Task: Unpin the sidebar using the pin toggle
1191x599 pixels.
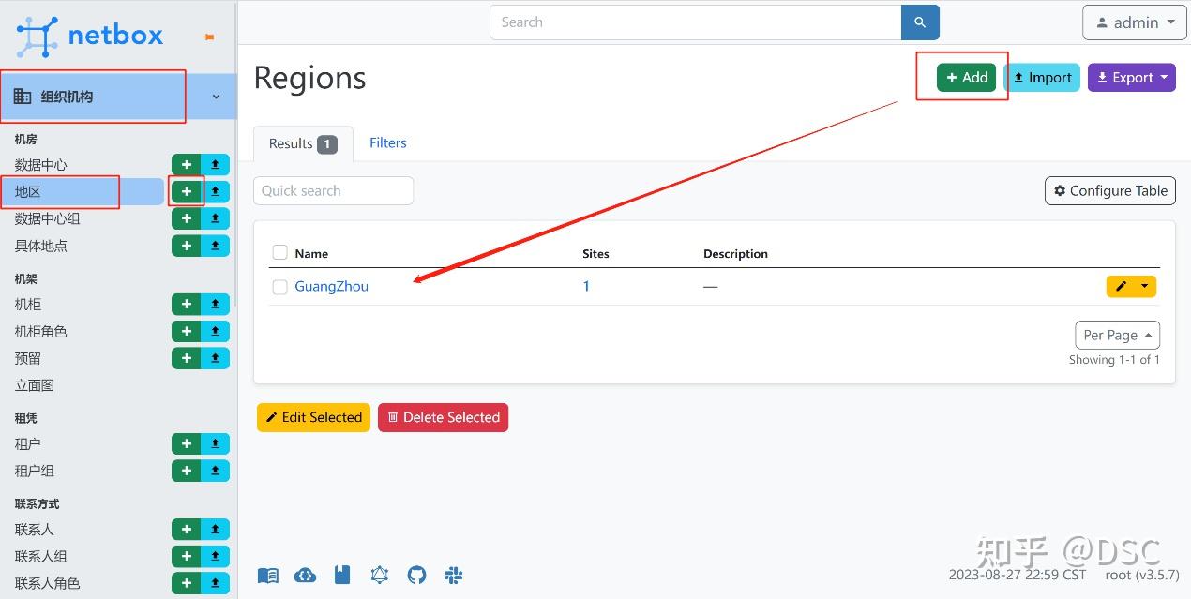Action: click(208, 37)
